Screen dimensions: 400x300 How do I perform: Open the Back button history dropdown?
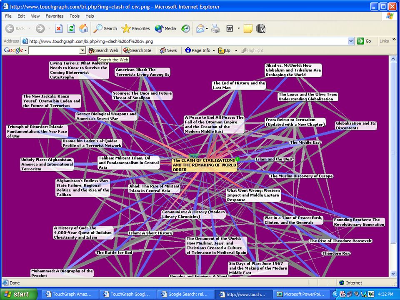coord(29,29)
